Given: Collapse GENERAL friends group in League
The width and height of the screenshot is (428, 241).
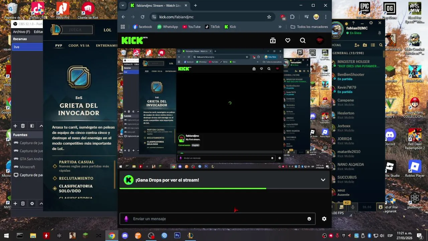Looking at the screenshot, I should (348, 53).
